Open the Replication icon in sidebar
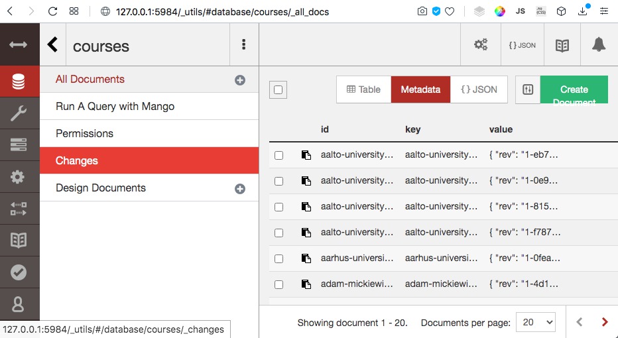618x338 pixels. click(x=19, y=208)
